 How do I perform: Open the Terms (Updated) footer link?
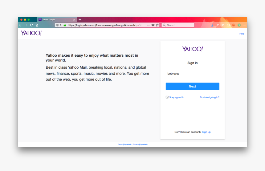coord(124,145)
